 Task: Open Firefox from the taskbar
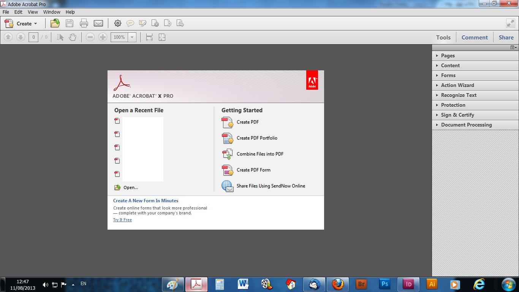pos(337,284)
